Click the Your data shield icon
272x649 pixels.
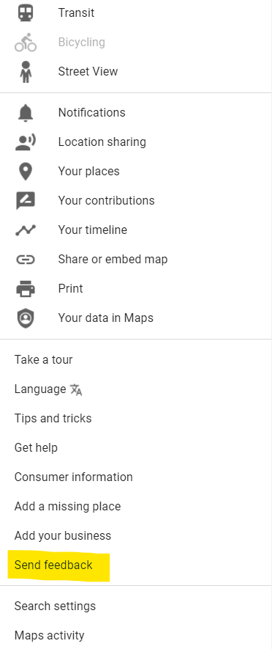(x=26, y=318)
